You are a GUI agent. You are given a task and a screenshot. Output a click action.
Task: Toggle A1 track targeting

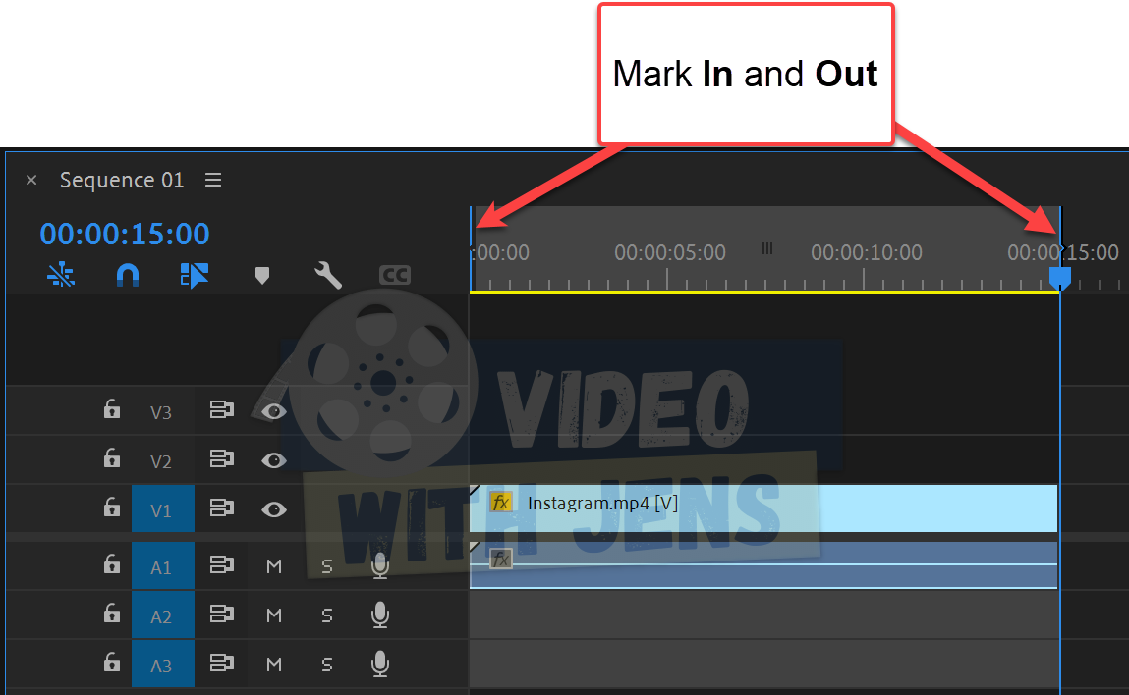pyautogui.click(x=163, y=566)
